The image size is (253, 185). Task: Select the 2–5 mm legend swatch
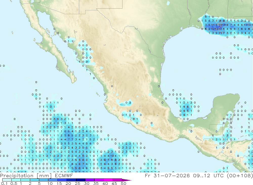[x=34, y=180]
